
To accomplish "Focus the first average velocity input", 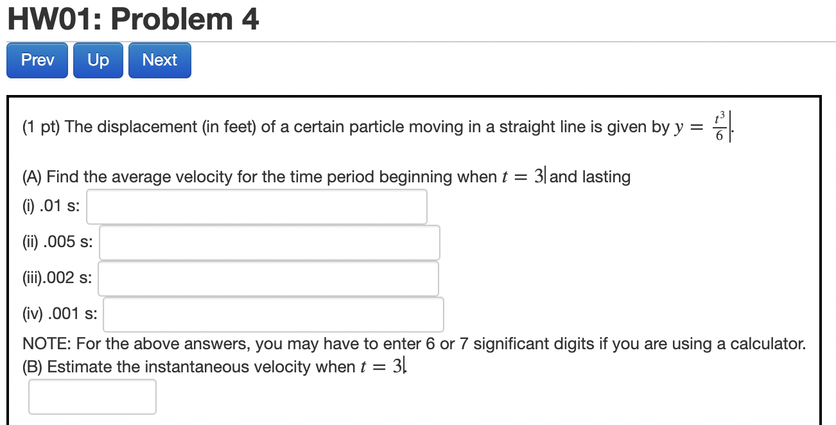I will [x=257, y=206].
